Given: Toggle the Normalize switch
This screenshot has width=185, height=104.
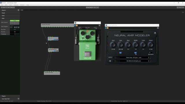Looking at the screenshot, I should [151, 53].
